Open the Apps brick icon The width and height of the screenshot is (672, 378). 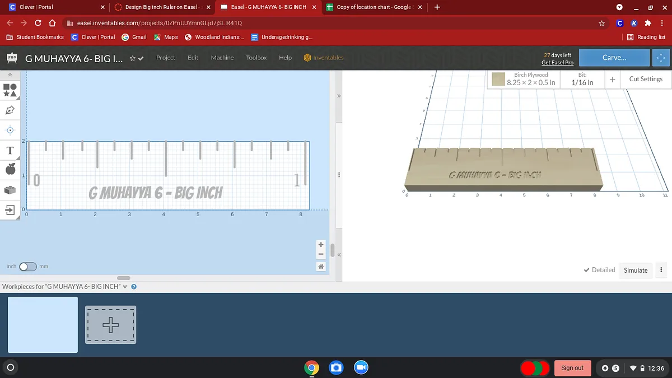tap(10, 190)
